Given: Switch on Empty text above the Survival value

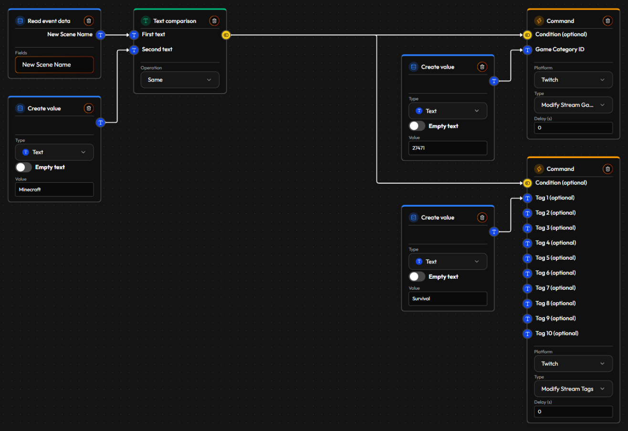Looking at the screenshot, I should (417, 276).
